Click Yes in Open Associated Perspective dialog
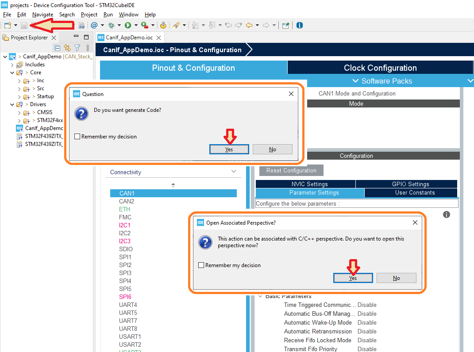Image resolution: width=474 pixels, height=352 pixels. [x=353, y=278]
